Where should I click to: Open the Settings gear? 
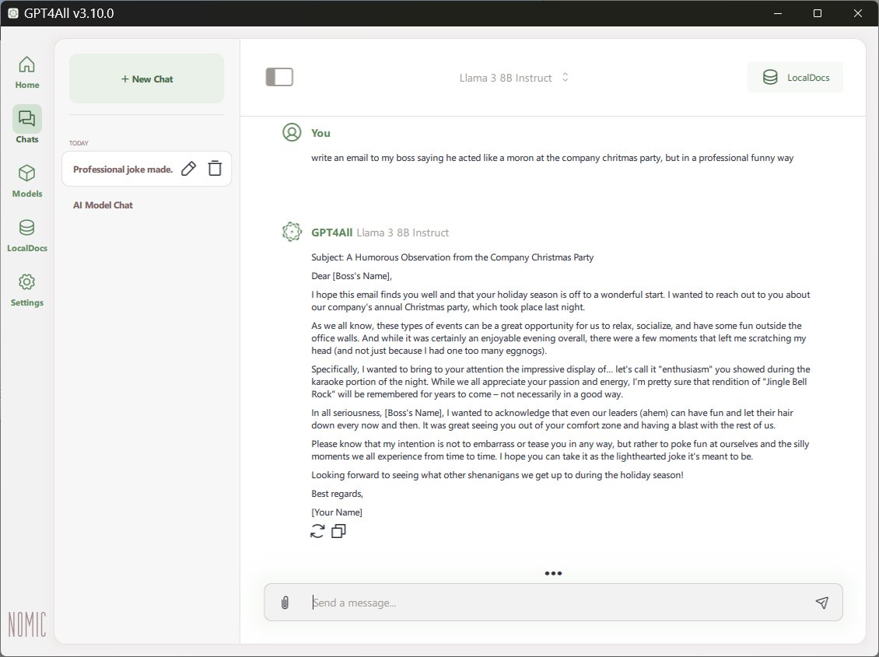(x=27, y=289)
